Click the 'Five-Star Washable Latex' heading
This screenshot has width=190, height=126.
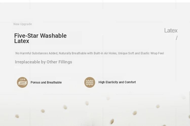(40, 38)
